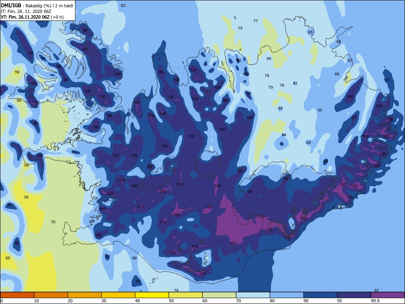The width and height of the screenshot is (405, 304).
Task: Click the '85' humidity value on the map
Action: (310, 32)
